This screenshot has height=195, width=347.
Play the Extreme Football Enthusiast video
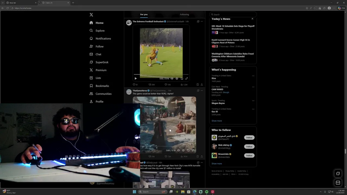click(136, 79)
